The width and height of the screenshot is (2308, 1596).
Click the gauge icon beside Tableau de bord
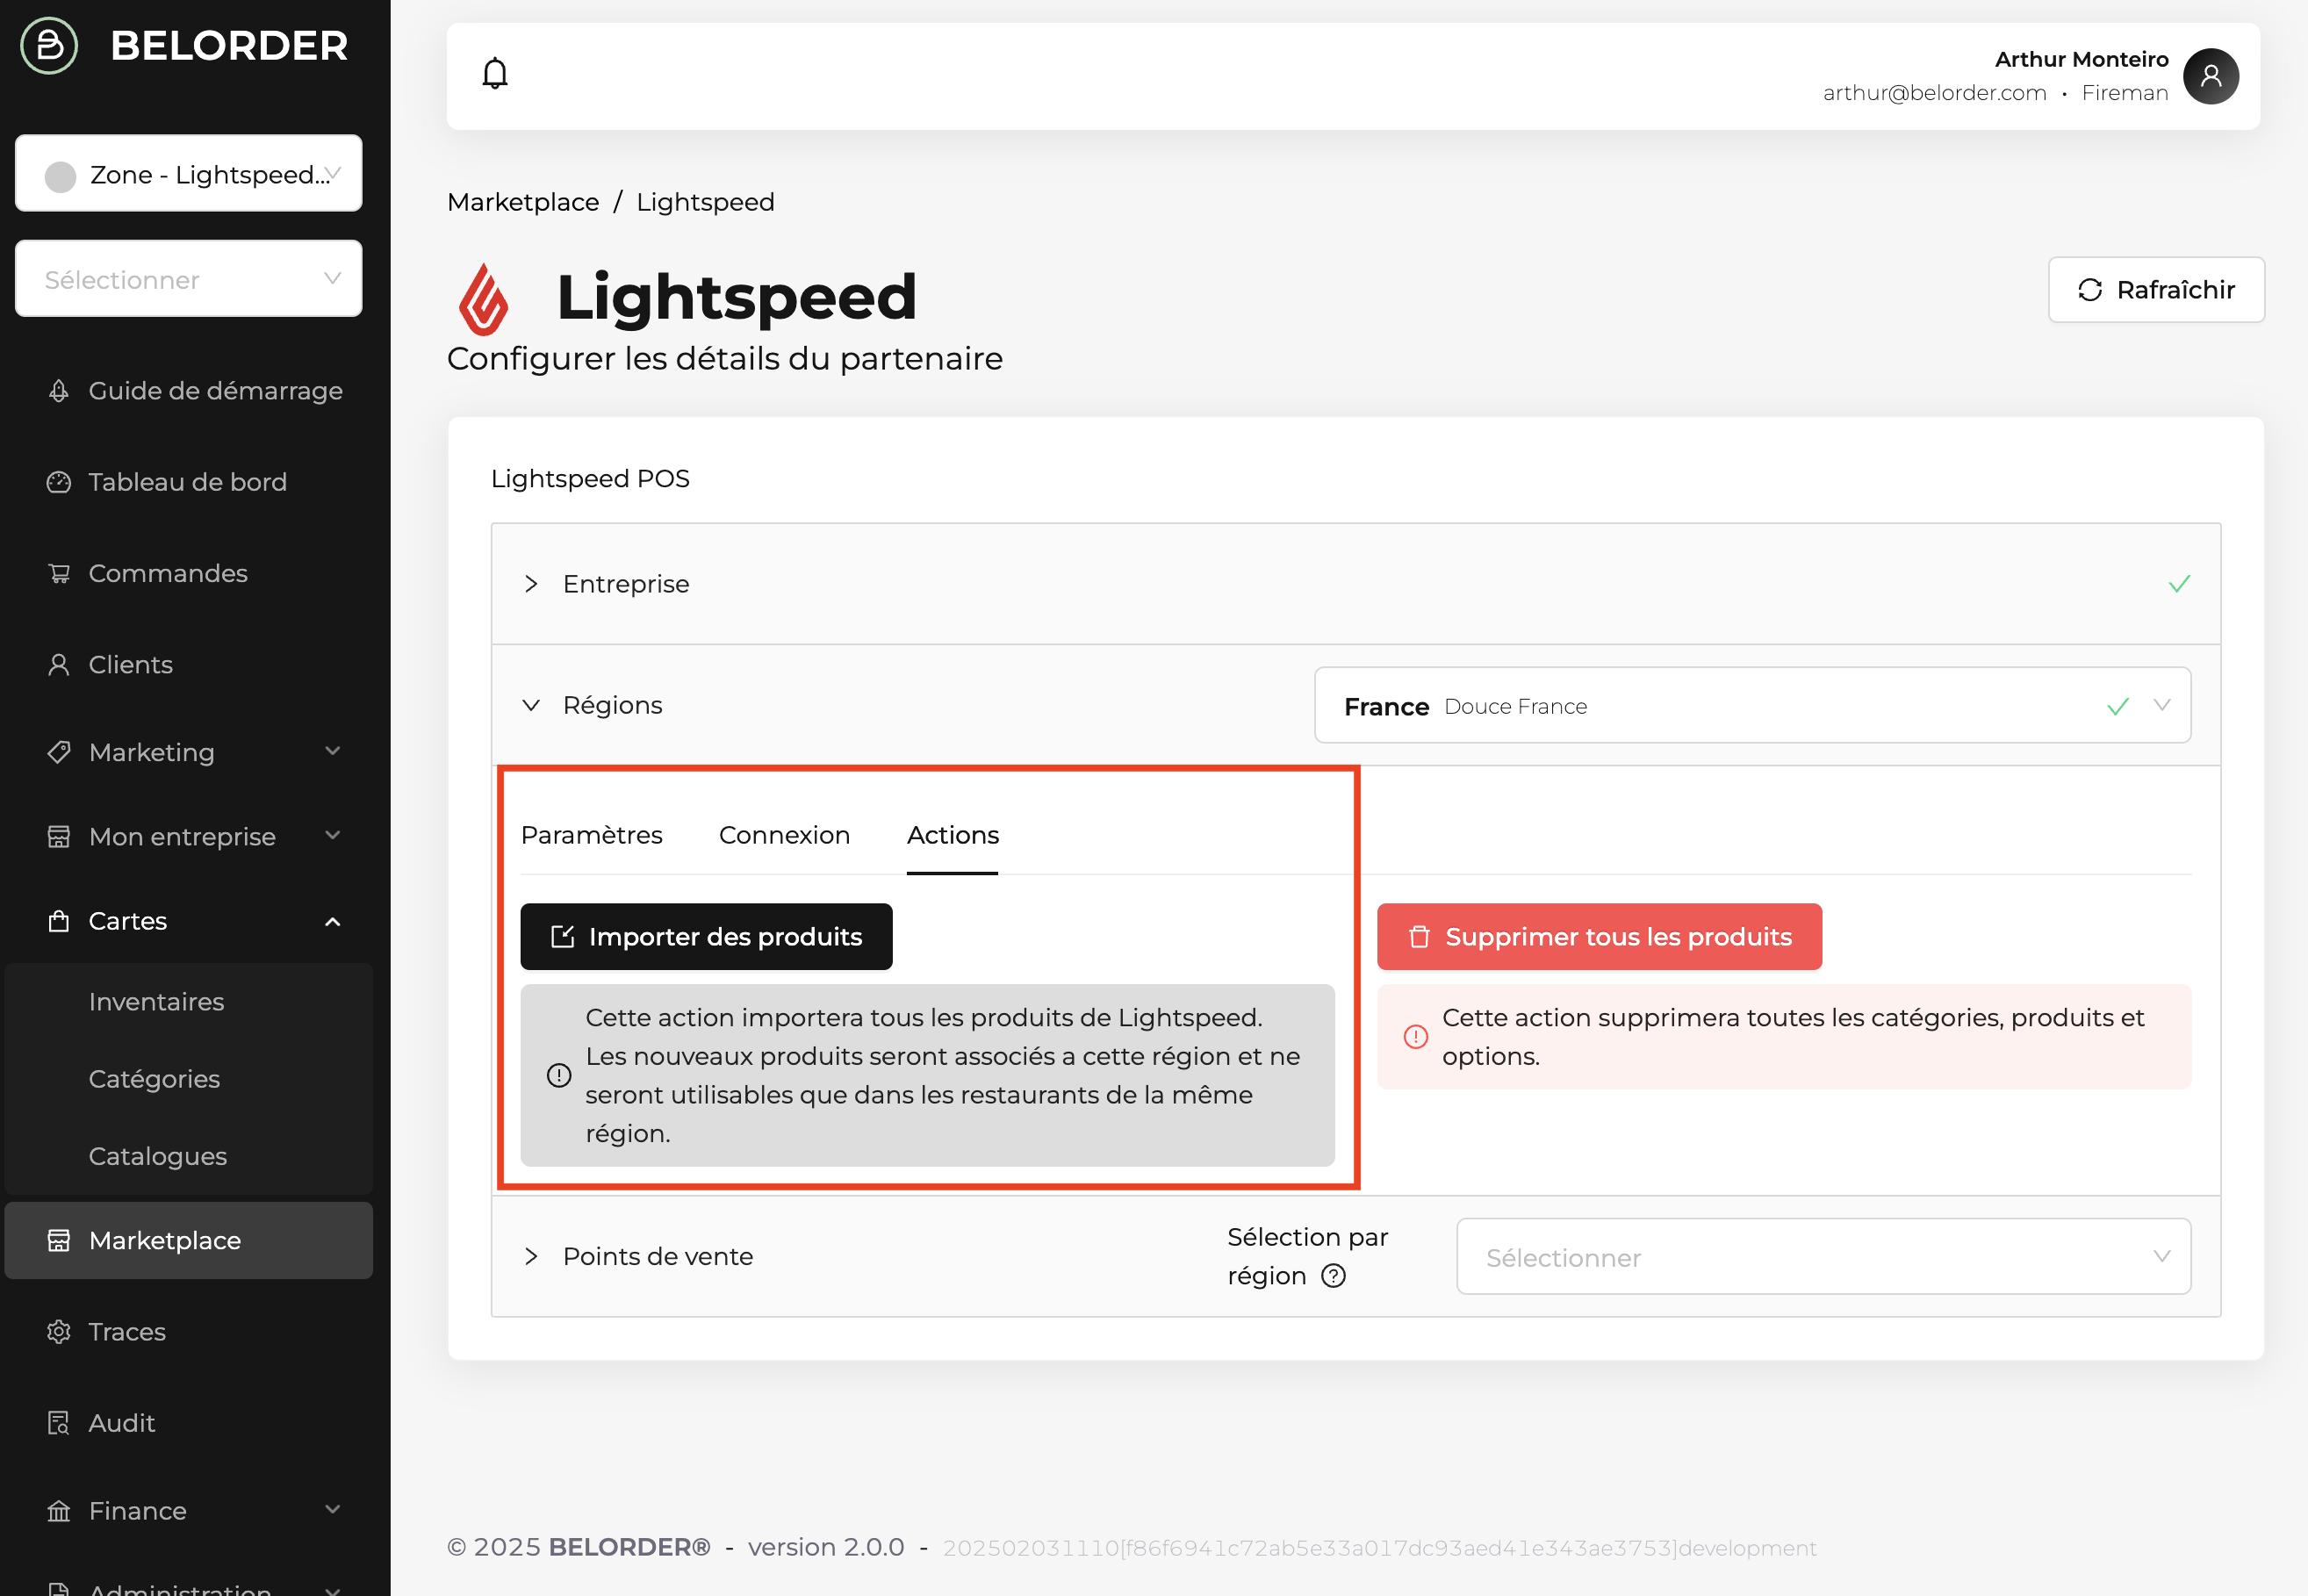(x=59, y=482)
